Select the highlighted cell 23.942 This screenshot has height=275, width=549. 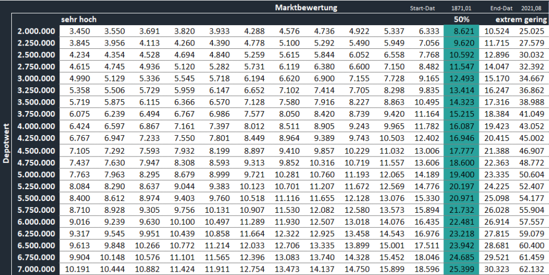click(x=462, y=246)
